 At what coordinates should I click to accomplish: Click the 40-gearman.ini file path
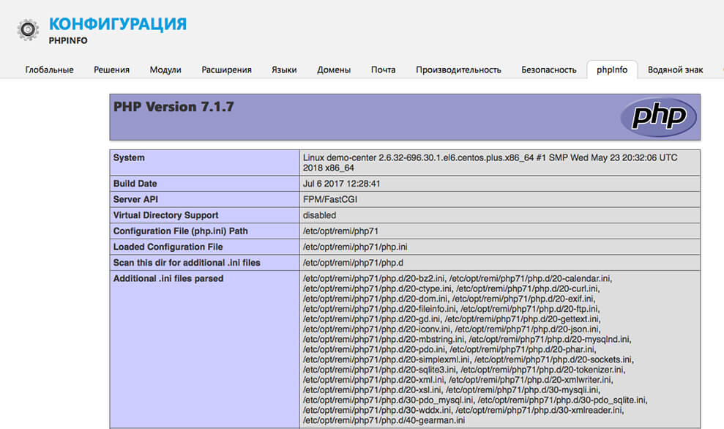[x=384, y=420]
